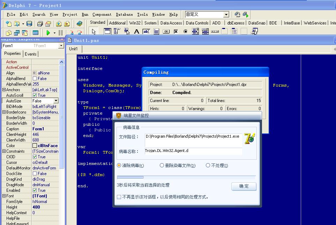Viewport: 336px width, 225px height.
Task: Click the Pause toolbar icon
Action: click(61, 32)
